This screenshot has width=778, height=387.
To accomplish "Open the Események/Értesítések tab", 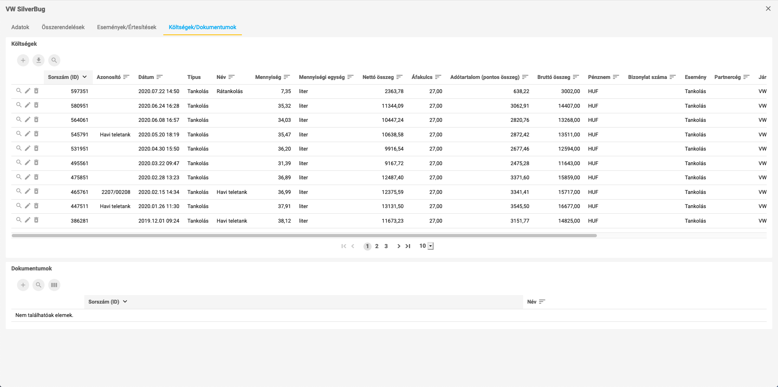I will pos(126,27).
